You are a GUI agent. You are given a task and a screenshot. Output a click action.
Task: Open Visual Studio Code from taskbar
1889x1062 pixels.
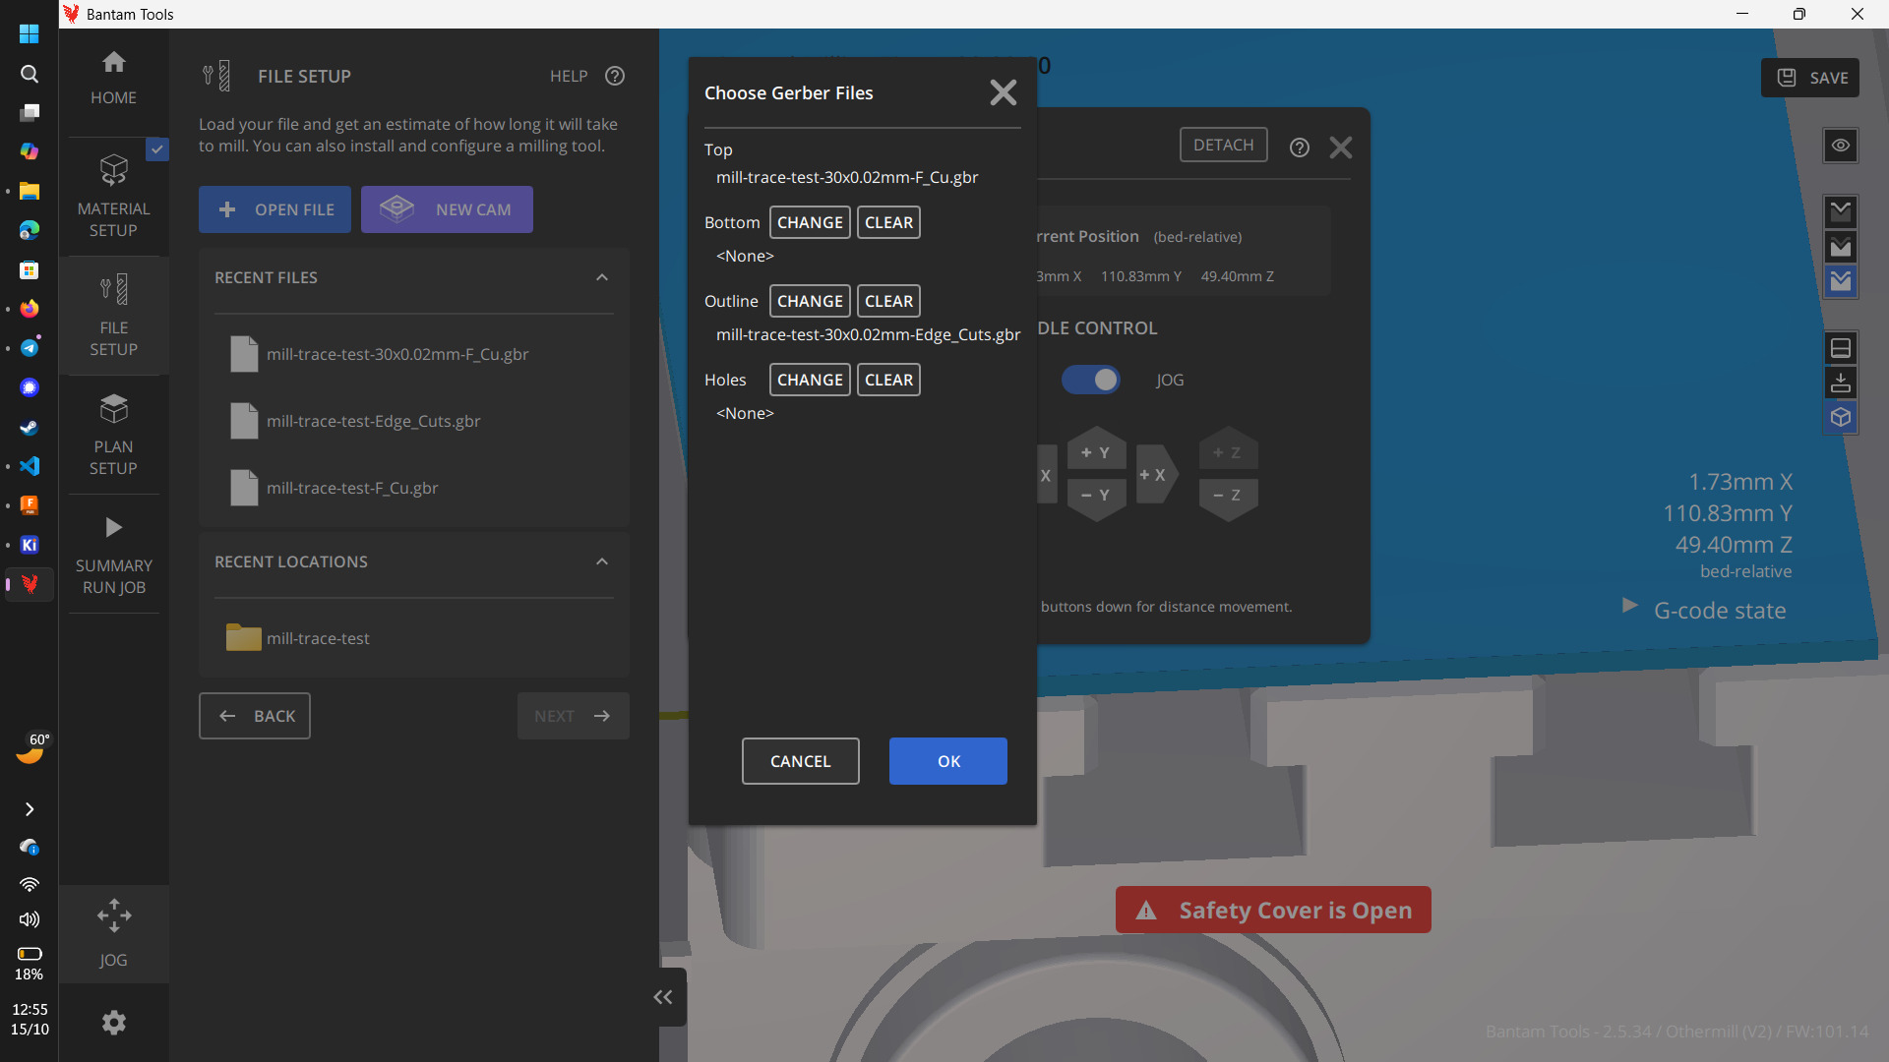click(30, 466)
